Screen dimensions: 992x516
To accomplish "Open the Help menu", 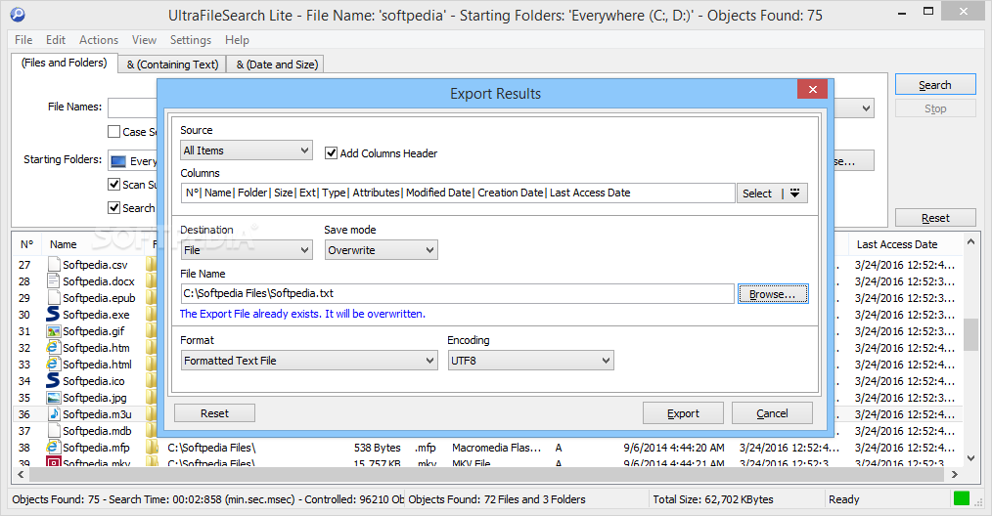I will coord(238,40).
